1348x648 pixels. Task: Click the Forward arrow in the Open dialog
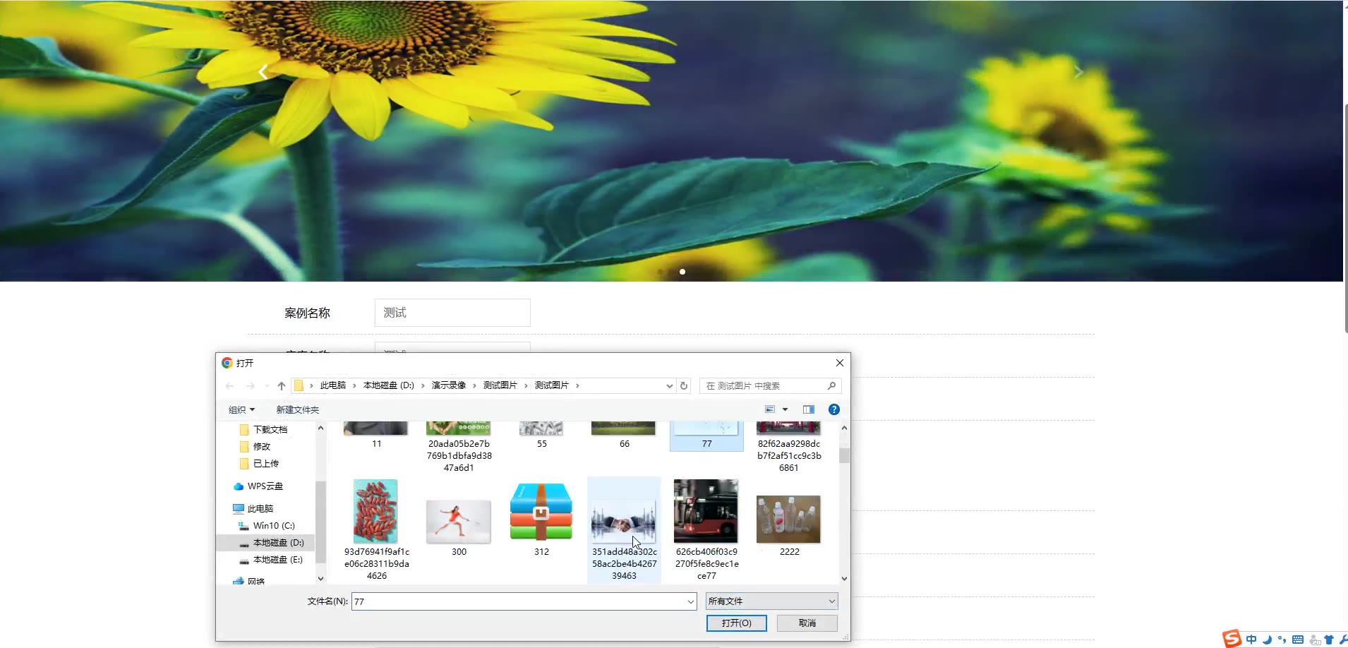tap(250, 385)
